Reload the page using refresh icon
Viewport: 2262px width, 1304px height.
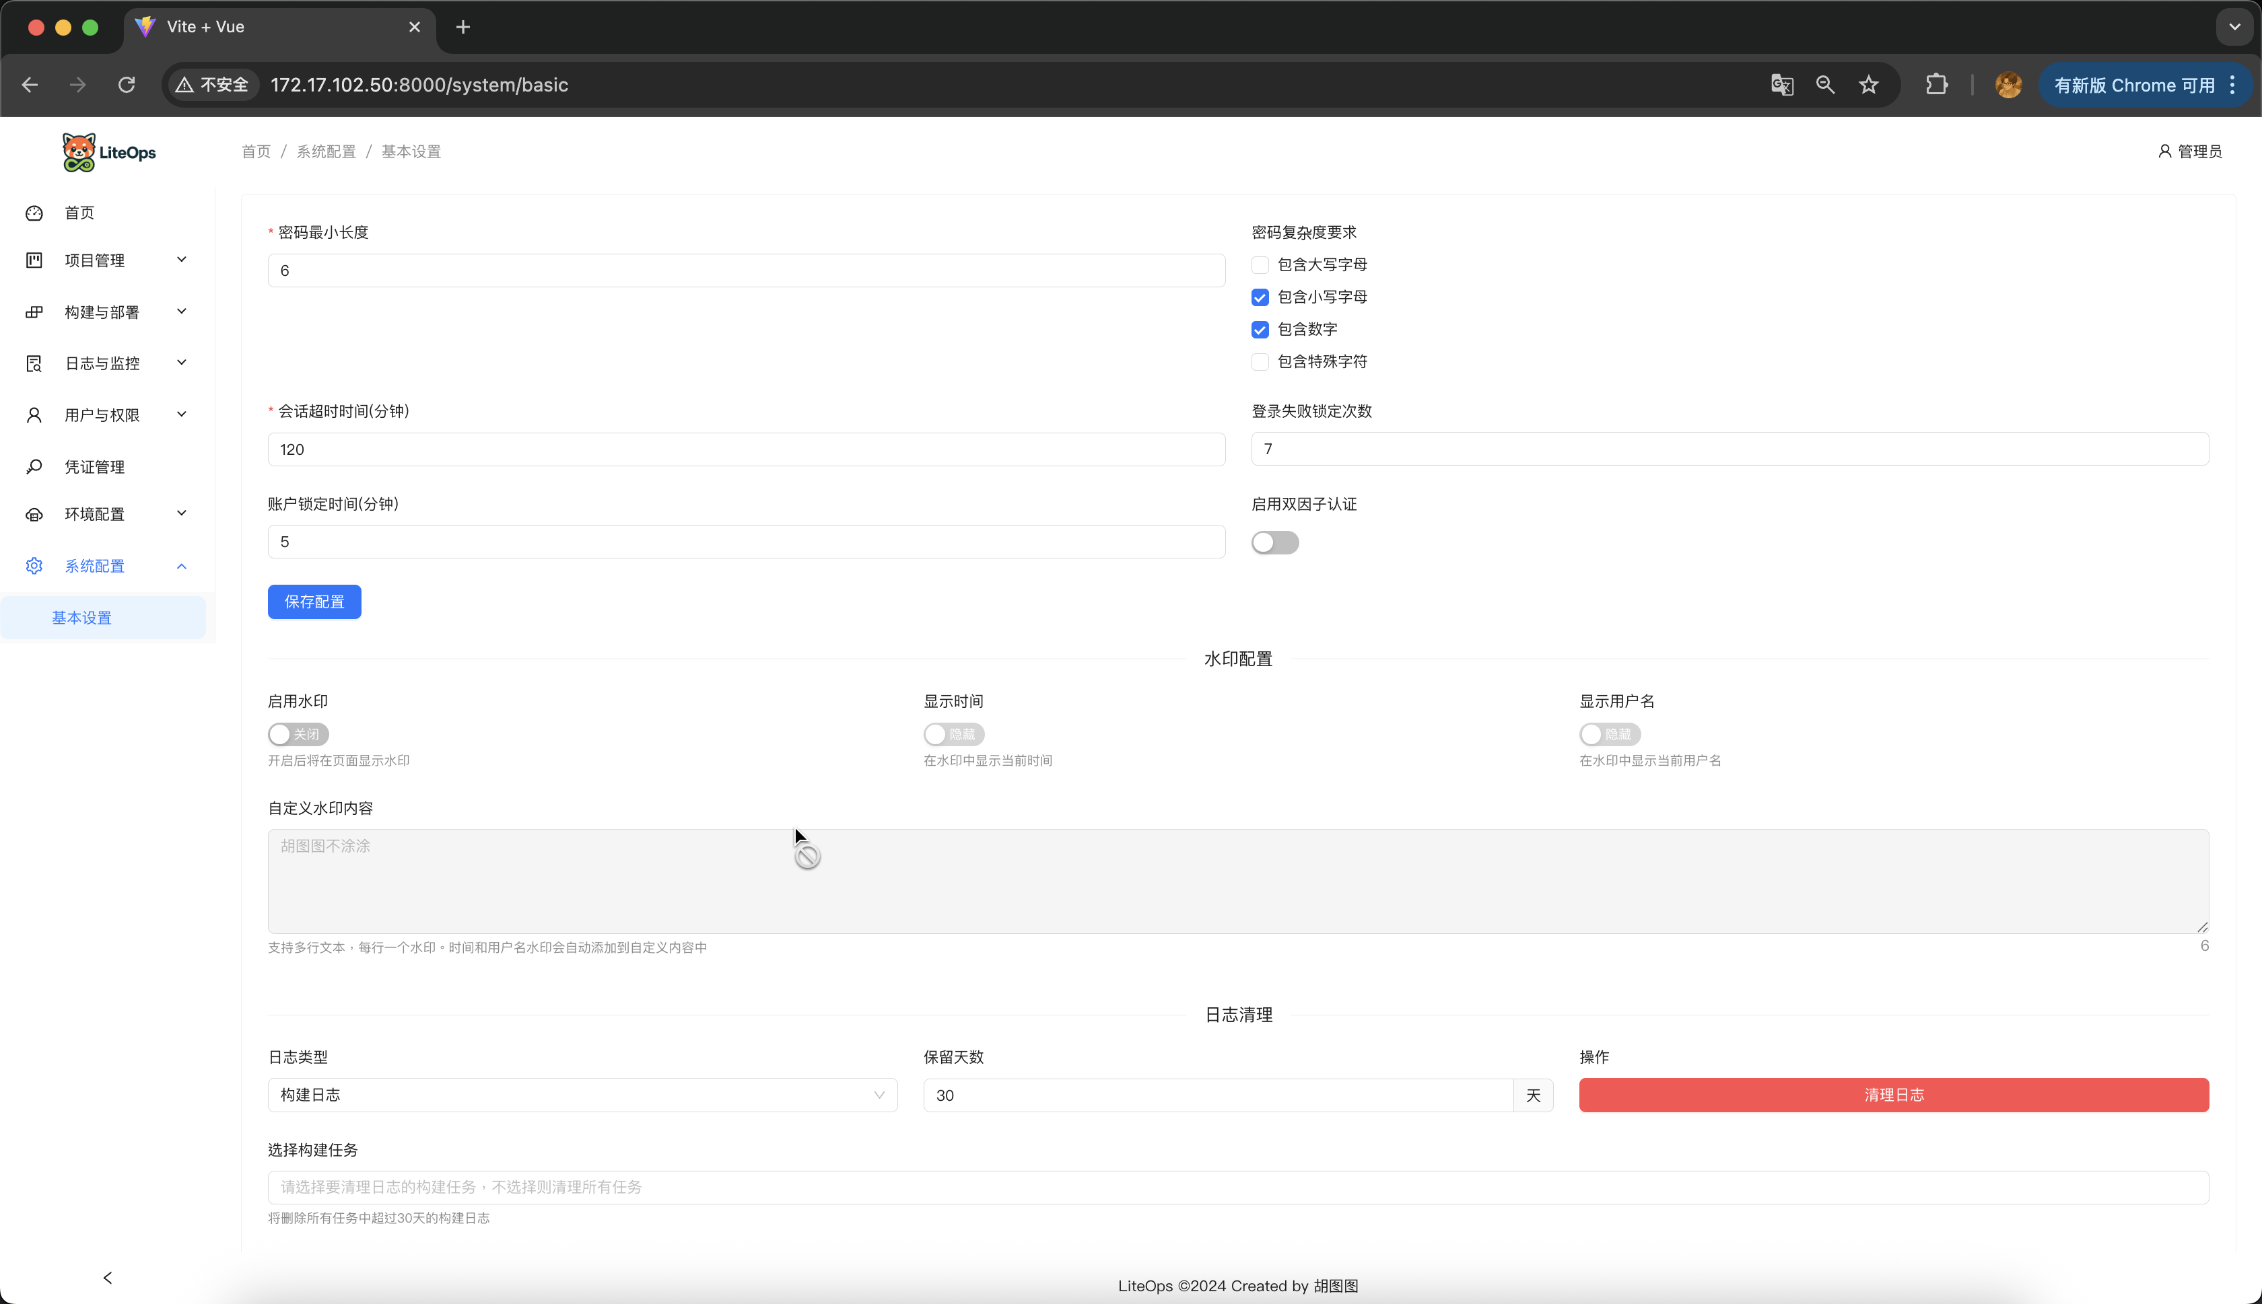pyautogui.click(x=127, y=85)
